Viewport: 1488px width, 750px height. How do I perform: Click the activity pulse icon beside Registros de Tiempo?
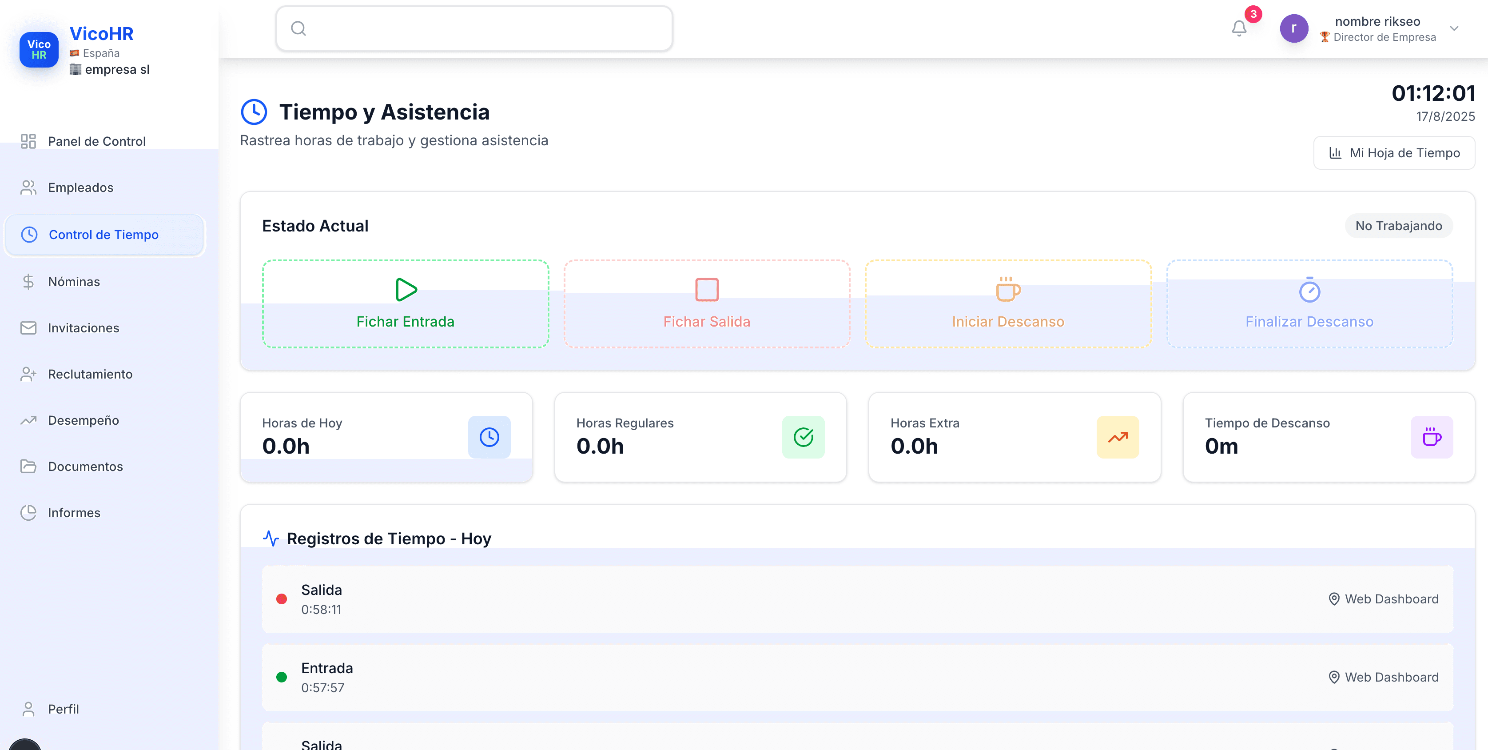coord(271,539)
